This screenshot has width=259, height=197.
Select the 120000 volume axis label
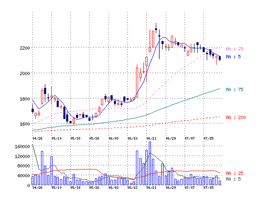[22, 156]
